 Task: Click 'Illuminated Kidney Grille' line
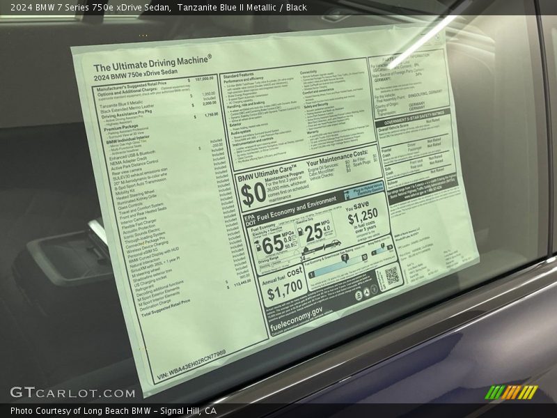tap(136, 200)
